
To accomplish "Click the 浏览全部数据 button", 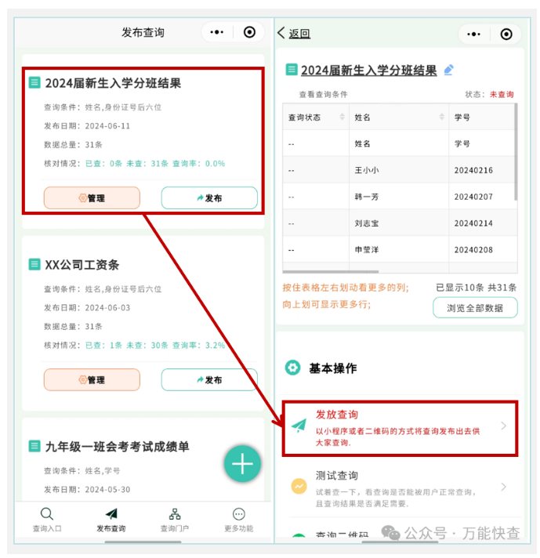I will (475, 308).
